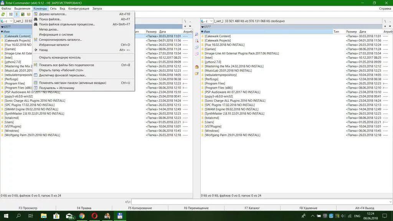Open Microsoft Store from taskbar

[56, 216]
